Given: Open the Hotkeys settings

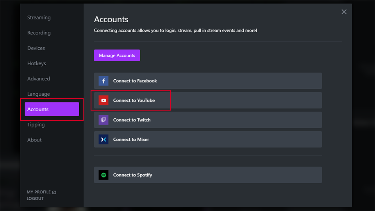Looking at the screenshot, I should click(x=36, y=63).
